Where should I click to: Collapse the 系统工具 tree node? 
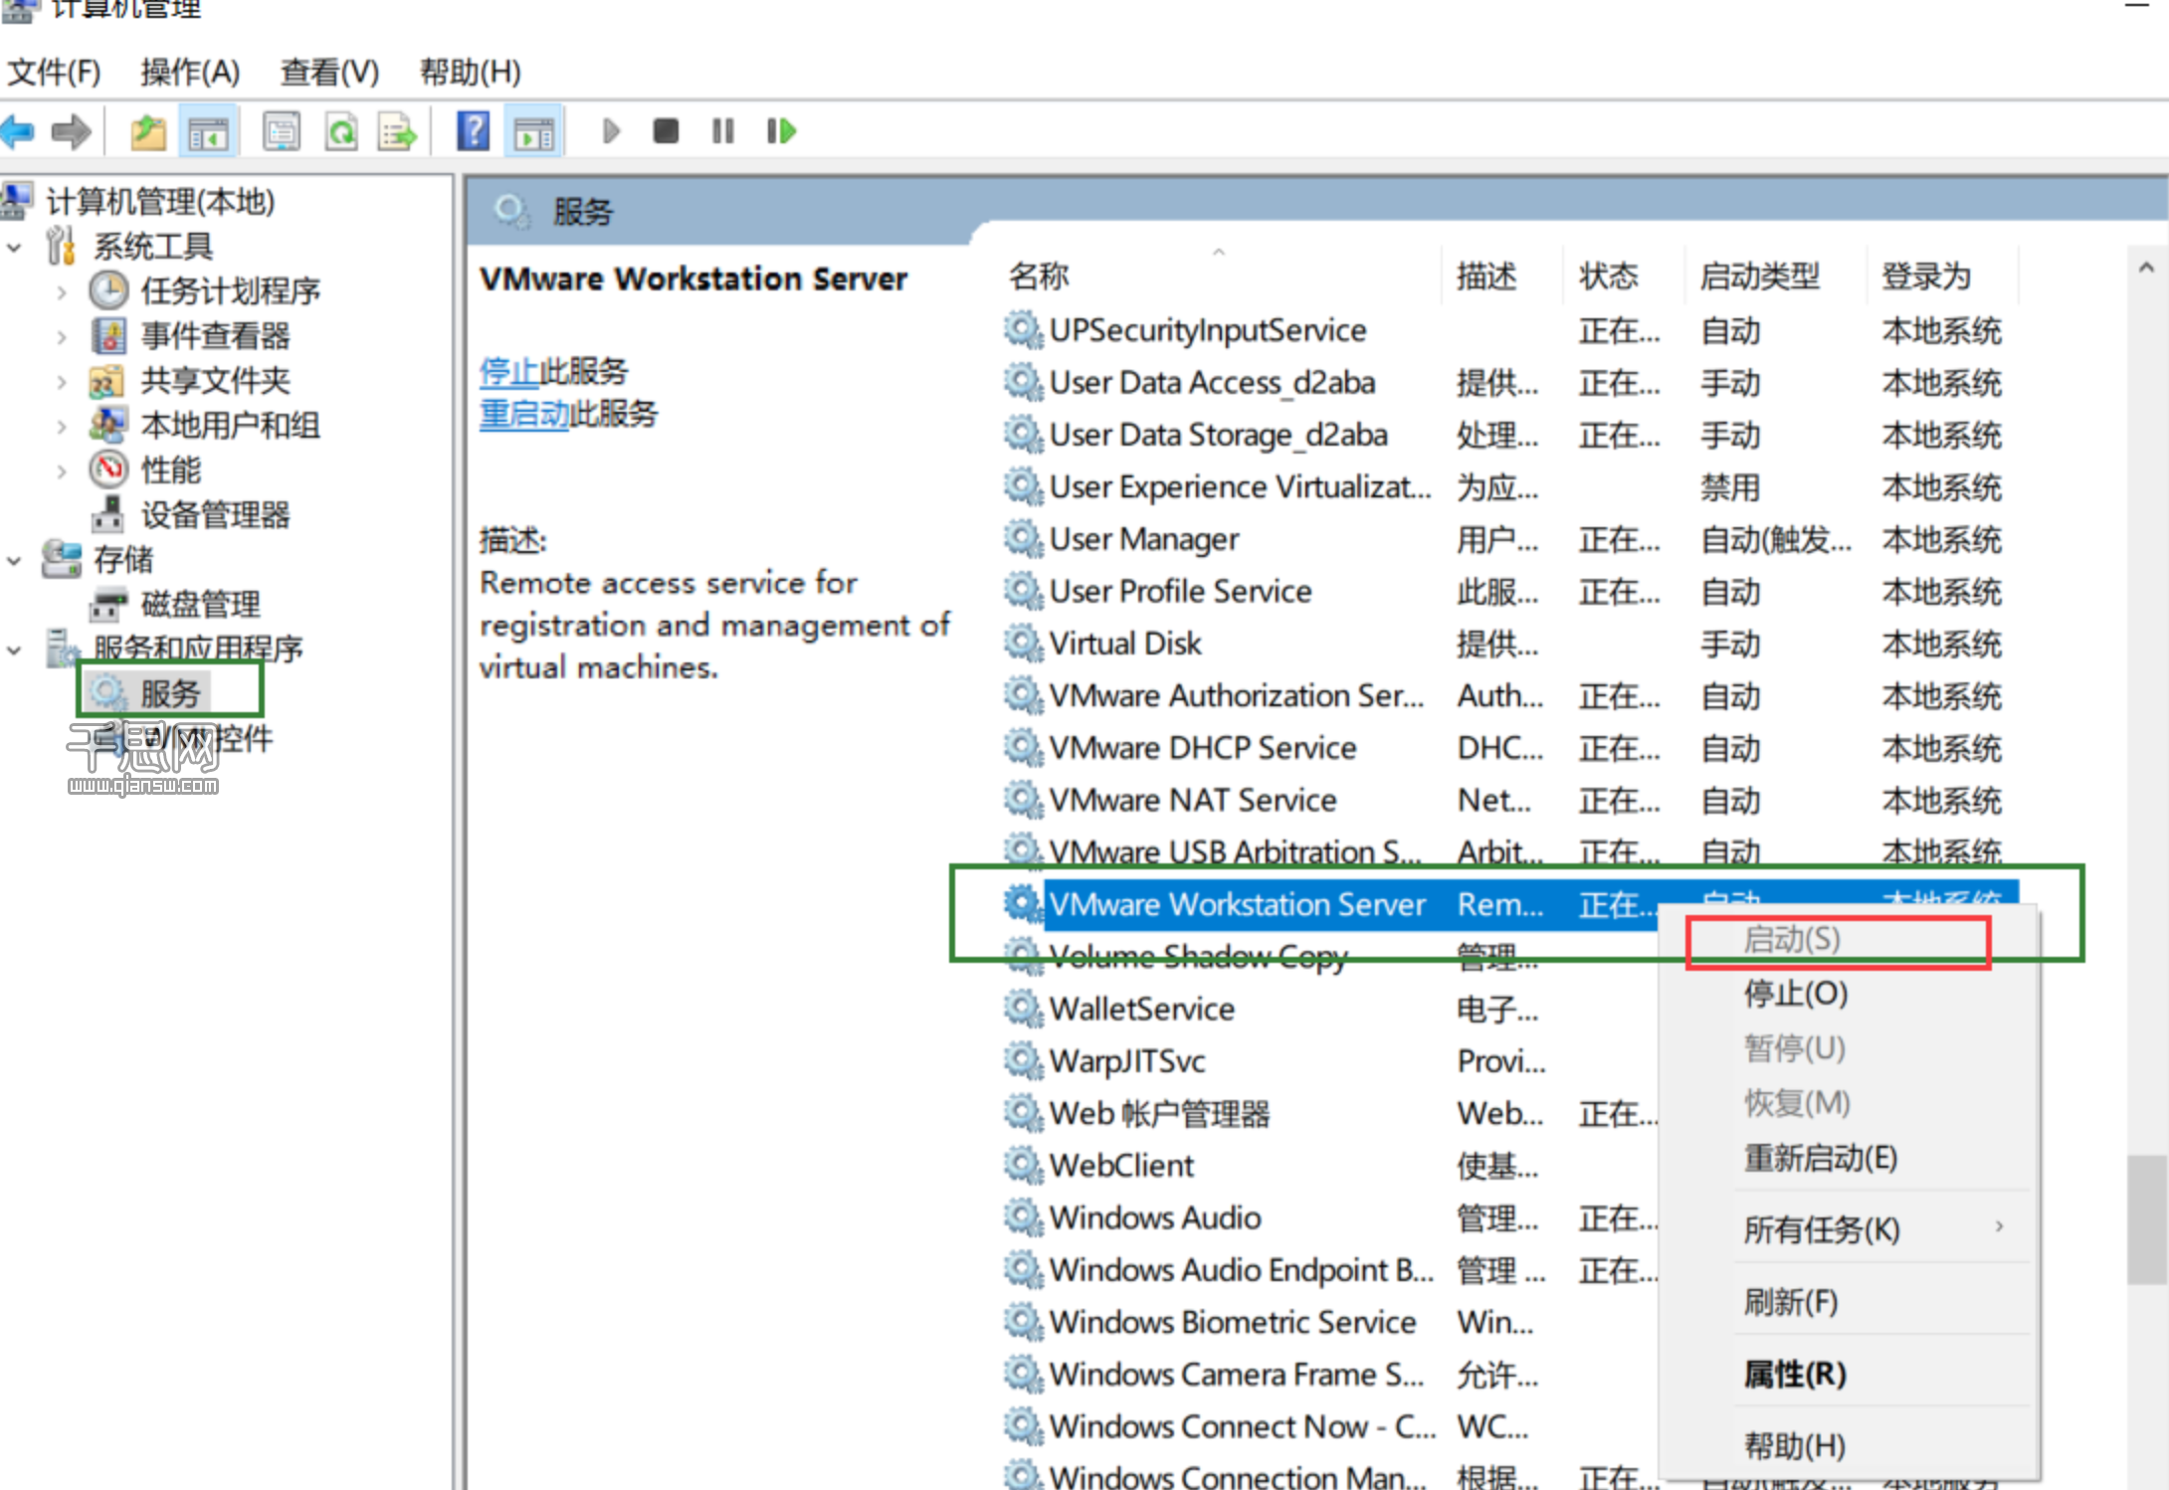click(14, 247)
